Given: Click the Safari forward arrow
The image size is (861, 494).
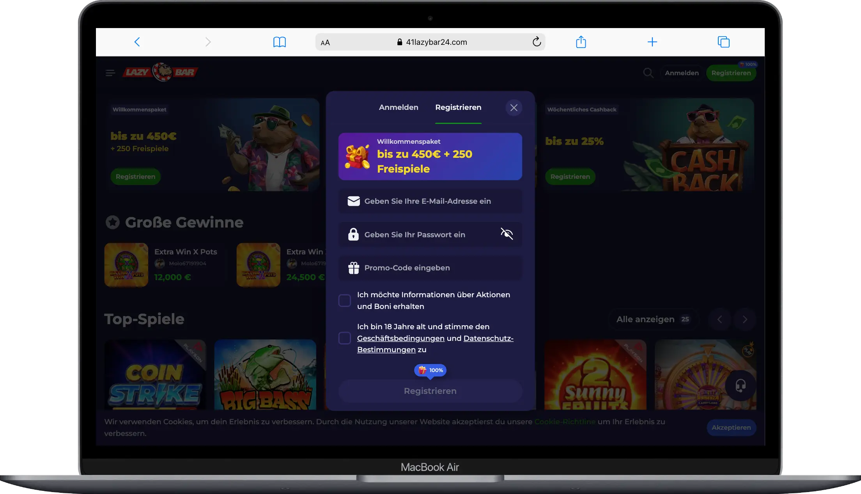Looking at the screenshot, I should click(208, 42).
